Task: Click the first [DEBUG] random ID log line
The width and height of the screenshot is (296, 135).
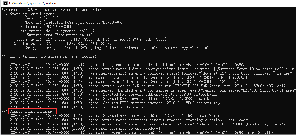Action: [x=127, y=65]
